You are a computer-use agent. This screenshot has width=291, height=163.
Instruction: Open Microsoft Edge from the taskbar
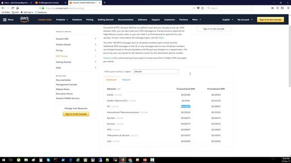tap(70, 160)
